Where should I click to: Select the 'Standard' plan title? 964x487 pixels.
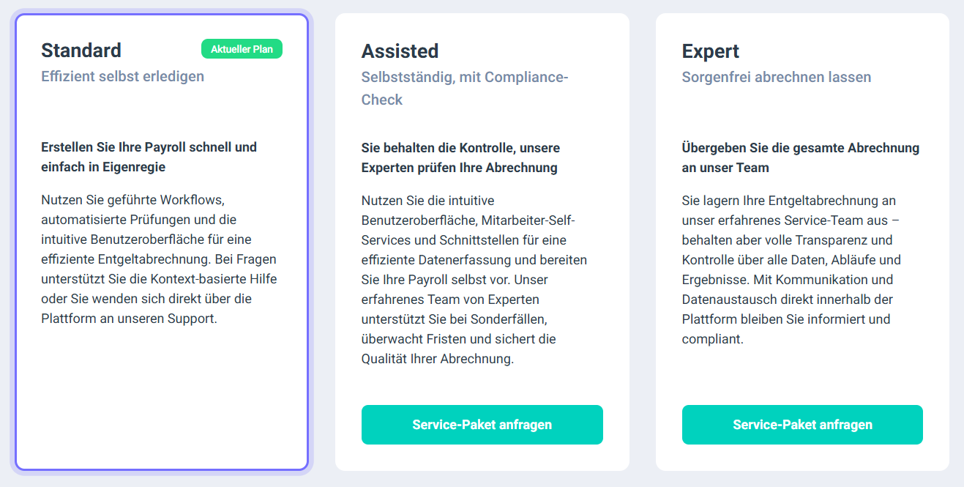click(81, 51)
